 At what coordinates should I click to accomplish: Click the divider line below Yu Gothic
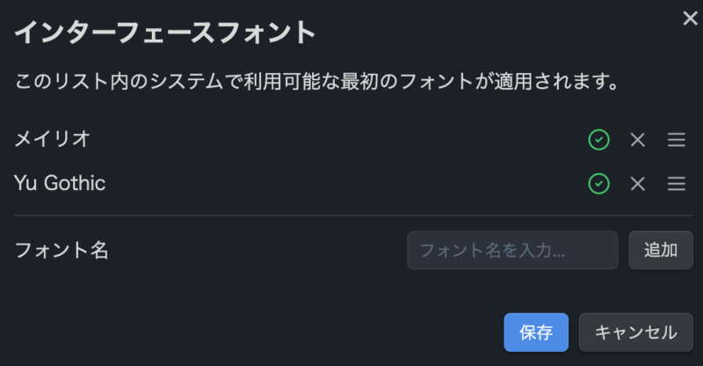[x=353, y=216]
